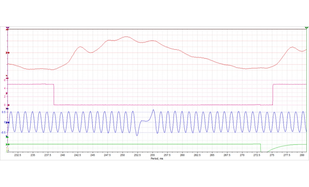Select the red channel zero-level marker
The width and height of the screenshot is (309, 187).
[8, 53]
